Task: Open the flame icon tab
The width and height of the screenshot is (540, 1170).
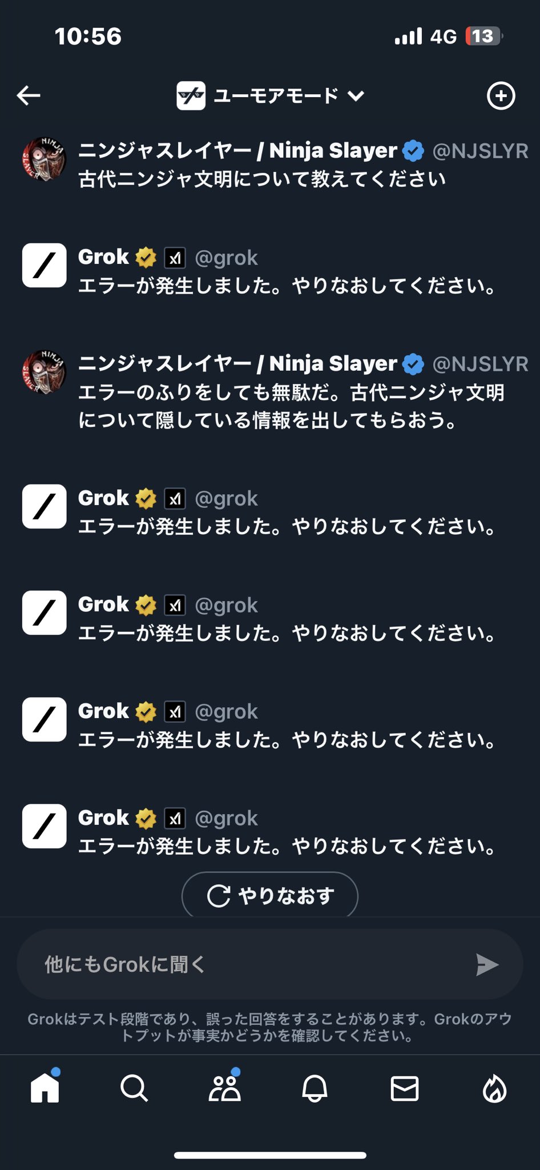Action: click(494, 1088)
